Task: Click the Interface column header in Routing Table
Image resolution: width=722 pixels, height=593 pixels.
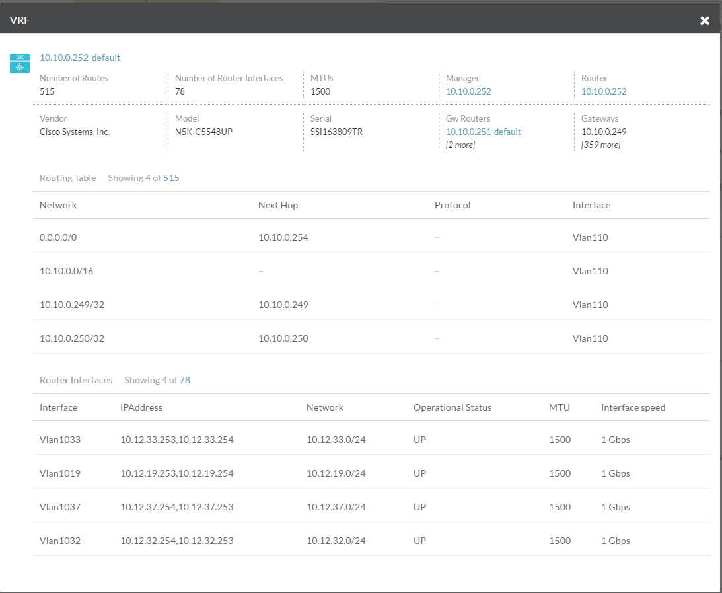Action: pos(591,205)
